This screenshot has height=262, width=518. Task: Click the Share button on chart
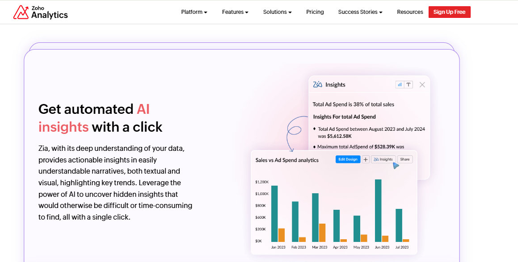click(404, 159)
